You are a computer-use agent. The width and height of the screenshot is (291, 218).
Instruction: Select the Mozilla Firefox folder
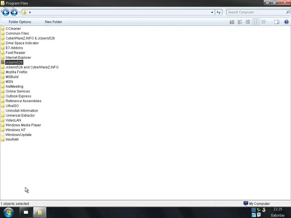pos(16,72)
